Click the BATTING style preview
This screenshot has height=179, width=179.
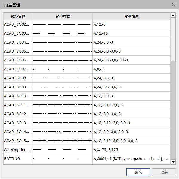pos(63,159)
